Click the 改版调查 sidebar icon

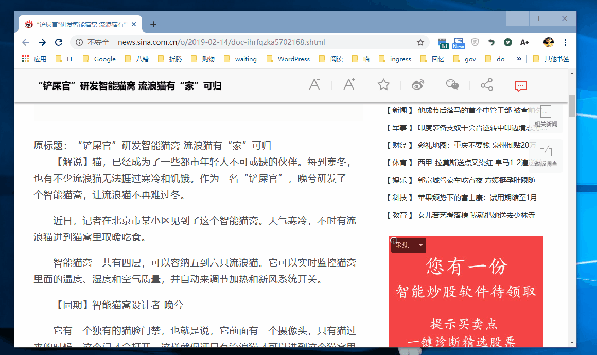point(546,153)
